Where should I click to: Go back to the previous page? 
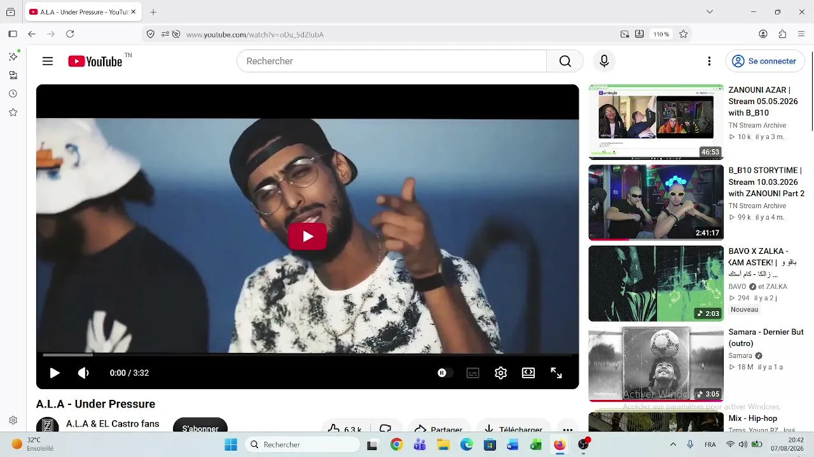pyautogui.click(x=32, y=34)
